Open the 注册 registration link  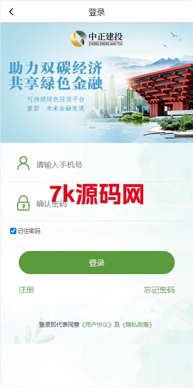point(26,290)
